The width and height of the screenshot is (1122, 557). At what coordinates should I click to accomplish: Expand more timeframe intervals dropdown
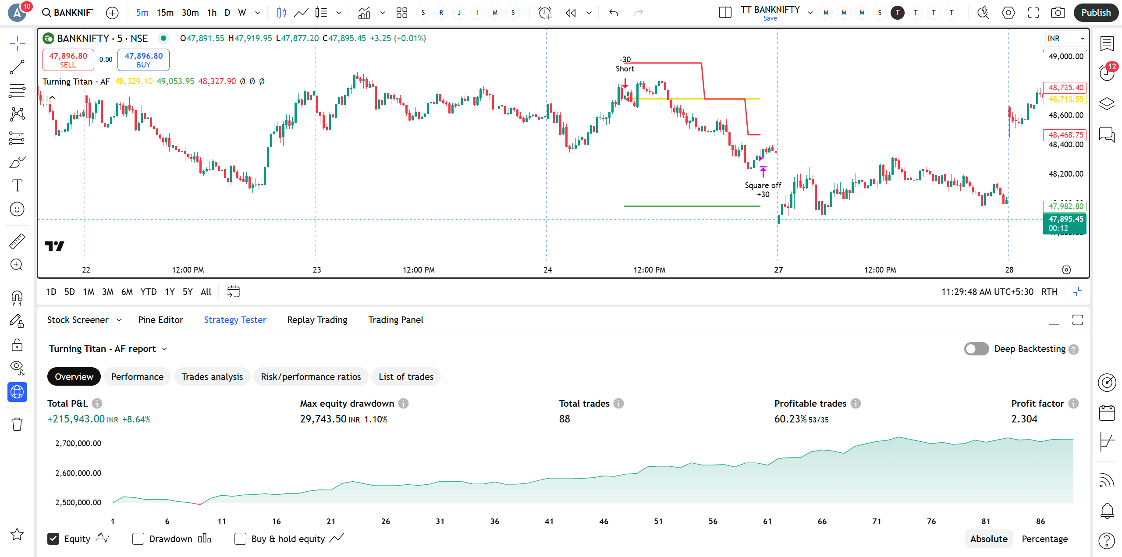click(x=258, y=13)
